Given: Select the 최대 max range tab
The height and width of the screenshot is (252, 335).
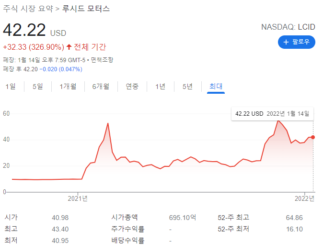Looking at the screenshot, I should click(x=216, y=87).
